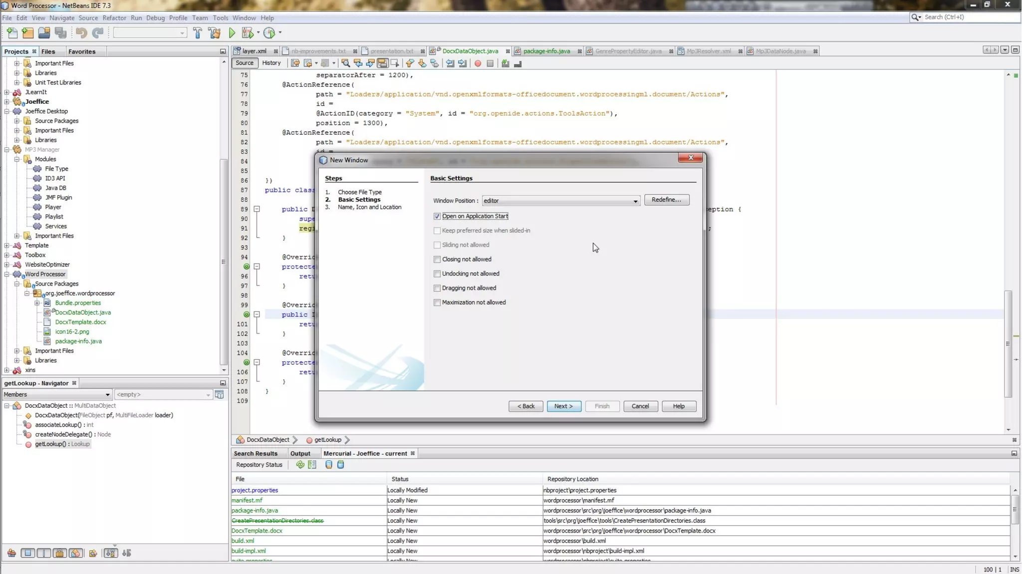Check Maximization not allowed option
This screenshot has height=574, width=1022.
point(437,302)
